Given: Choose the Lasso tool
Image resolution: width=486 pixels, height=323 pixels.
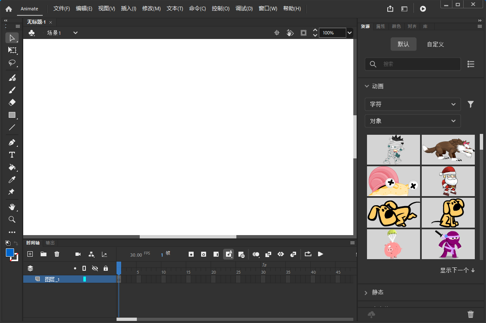Looking at the screenshot, I should [x=12, y=63].
